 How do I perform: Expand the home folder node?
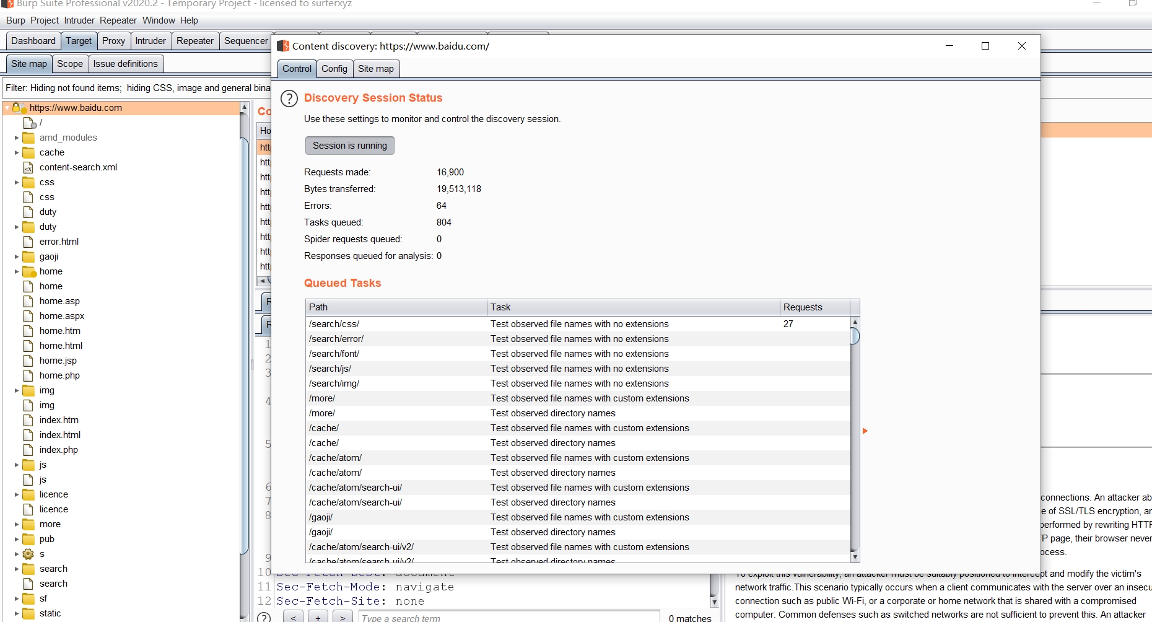(x=17, y=271)
